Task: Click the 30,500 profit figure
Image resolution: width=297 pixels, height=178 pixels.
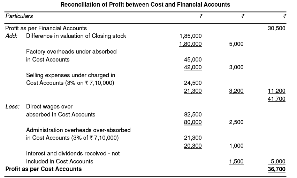Action: (x=276, y=28)
